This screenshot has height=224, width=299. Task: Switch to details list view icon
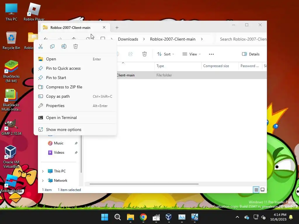(x=256, y=190)
